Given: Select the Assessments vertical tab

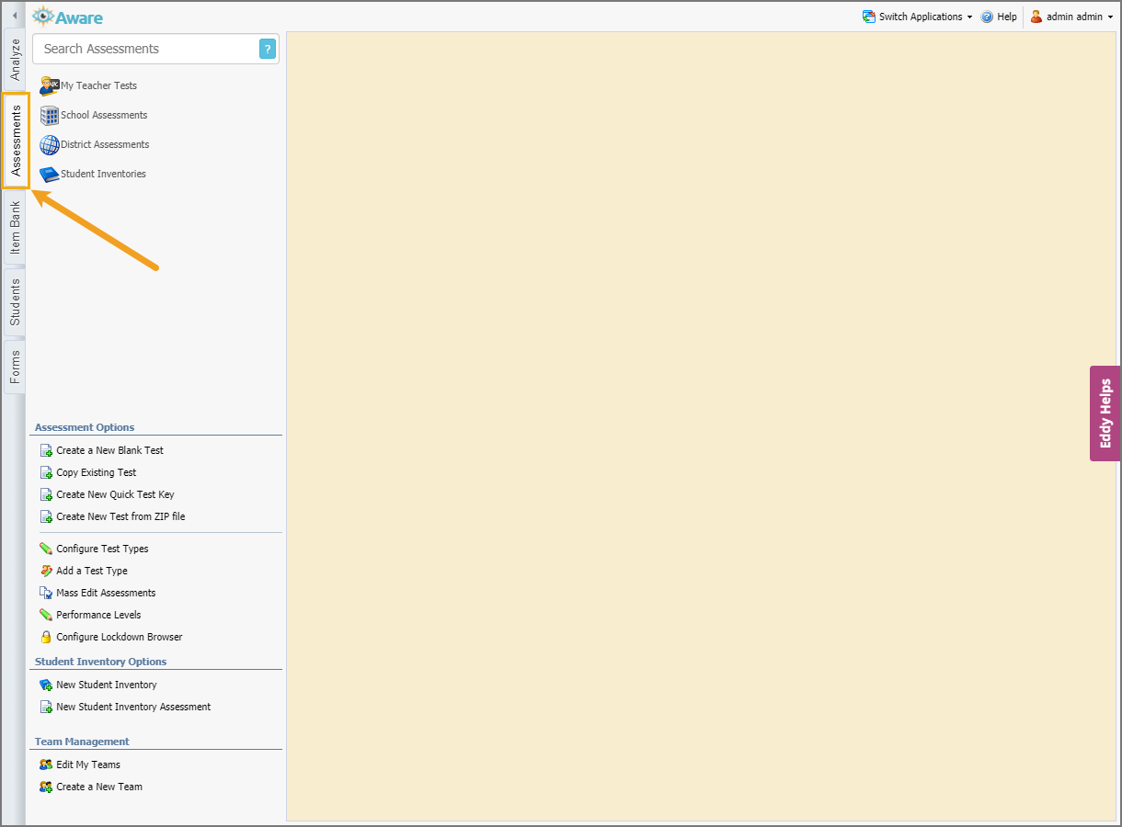Looking at the screenshot, I should tap(16, 140).
